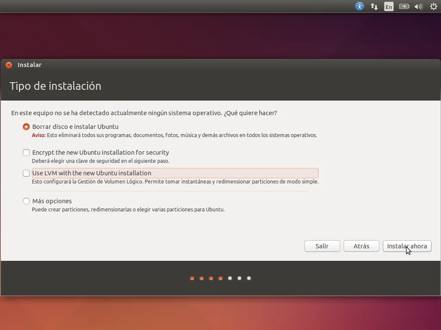441x330 pixels.
Task: Click the Tipo de instalación heading
Action: pyautogui.click(x=56, y=86)
